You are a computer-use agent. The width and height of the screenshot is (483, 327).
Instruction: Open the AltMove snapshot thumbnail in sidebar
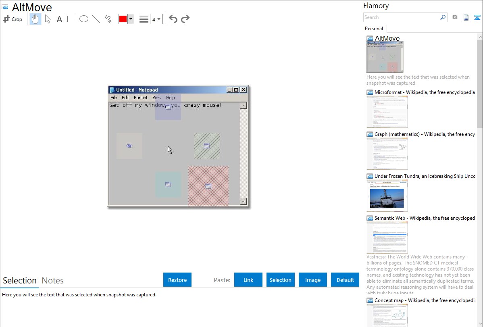coord(385,57)
